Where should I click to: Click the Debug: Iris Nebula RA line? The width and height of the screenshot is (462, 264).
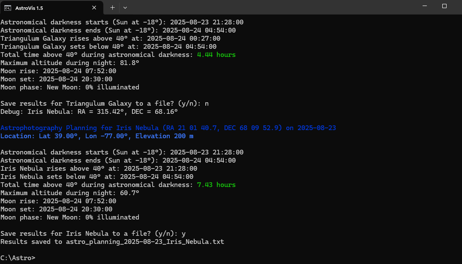tap(89, 112)
